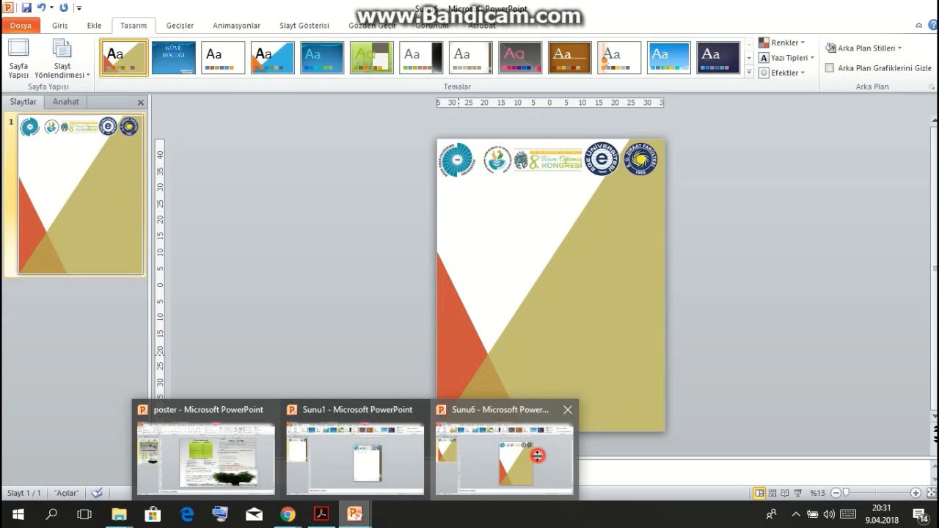Image resolution: width=939 pixels, height=528 pixels.
Task: Redo action in quick access toolbar
Action: (x=64, y=7)
